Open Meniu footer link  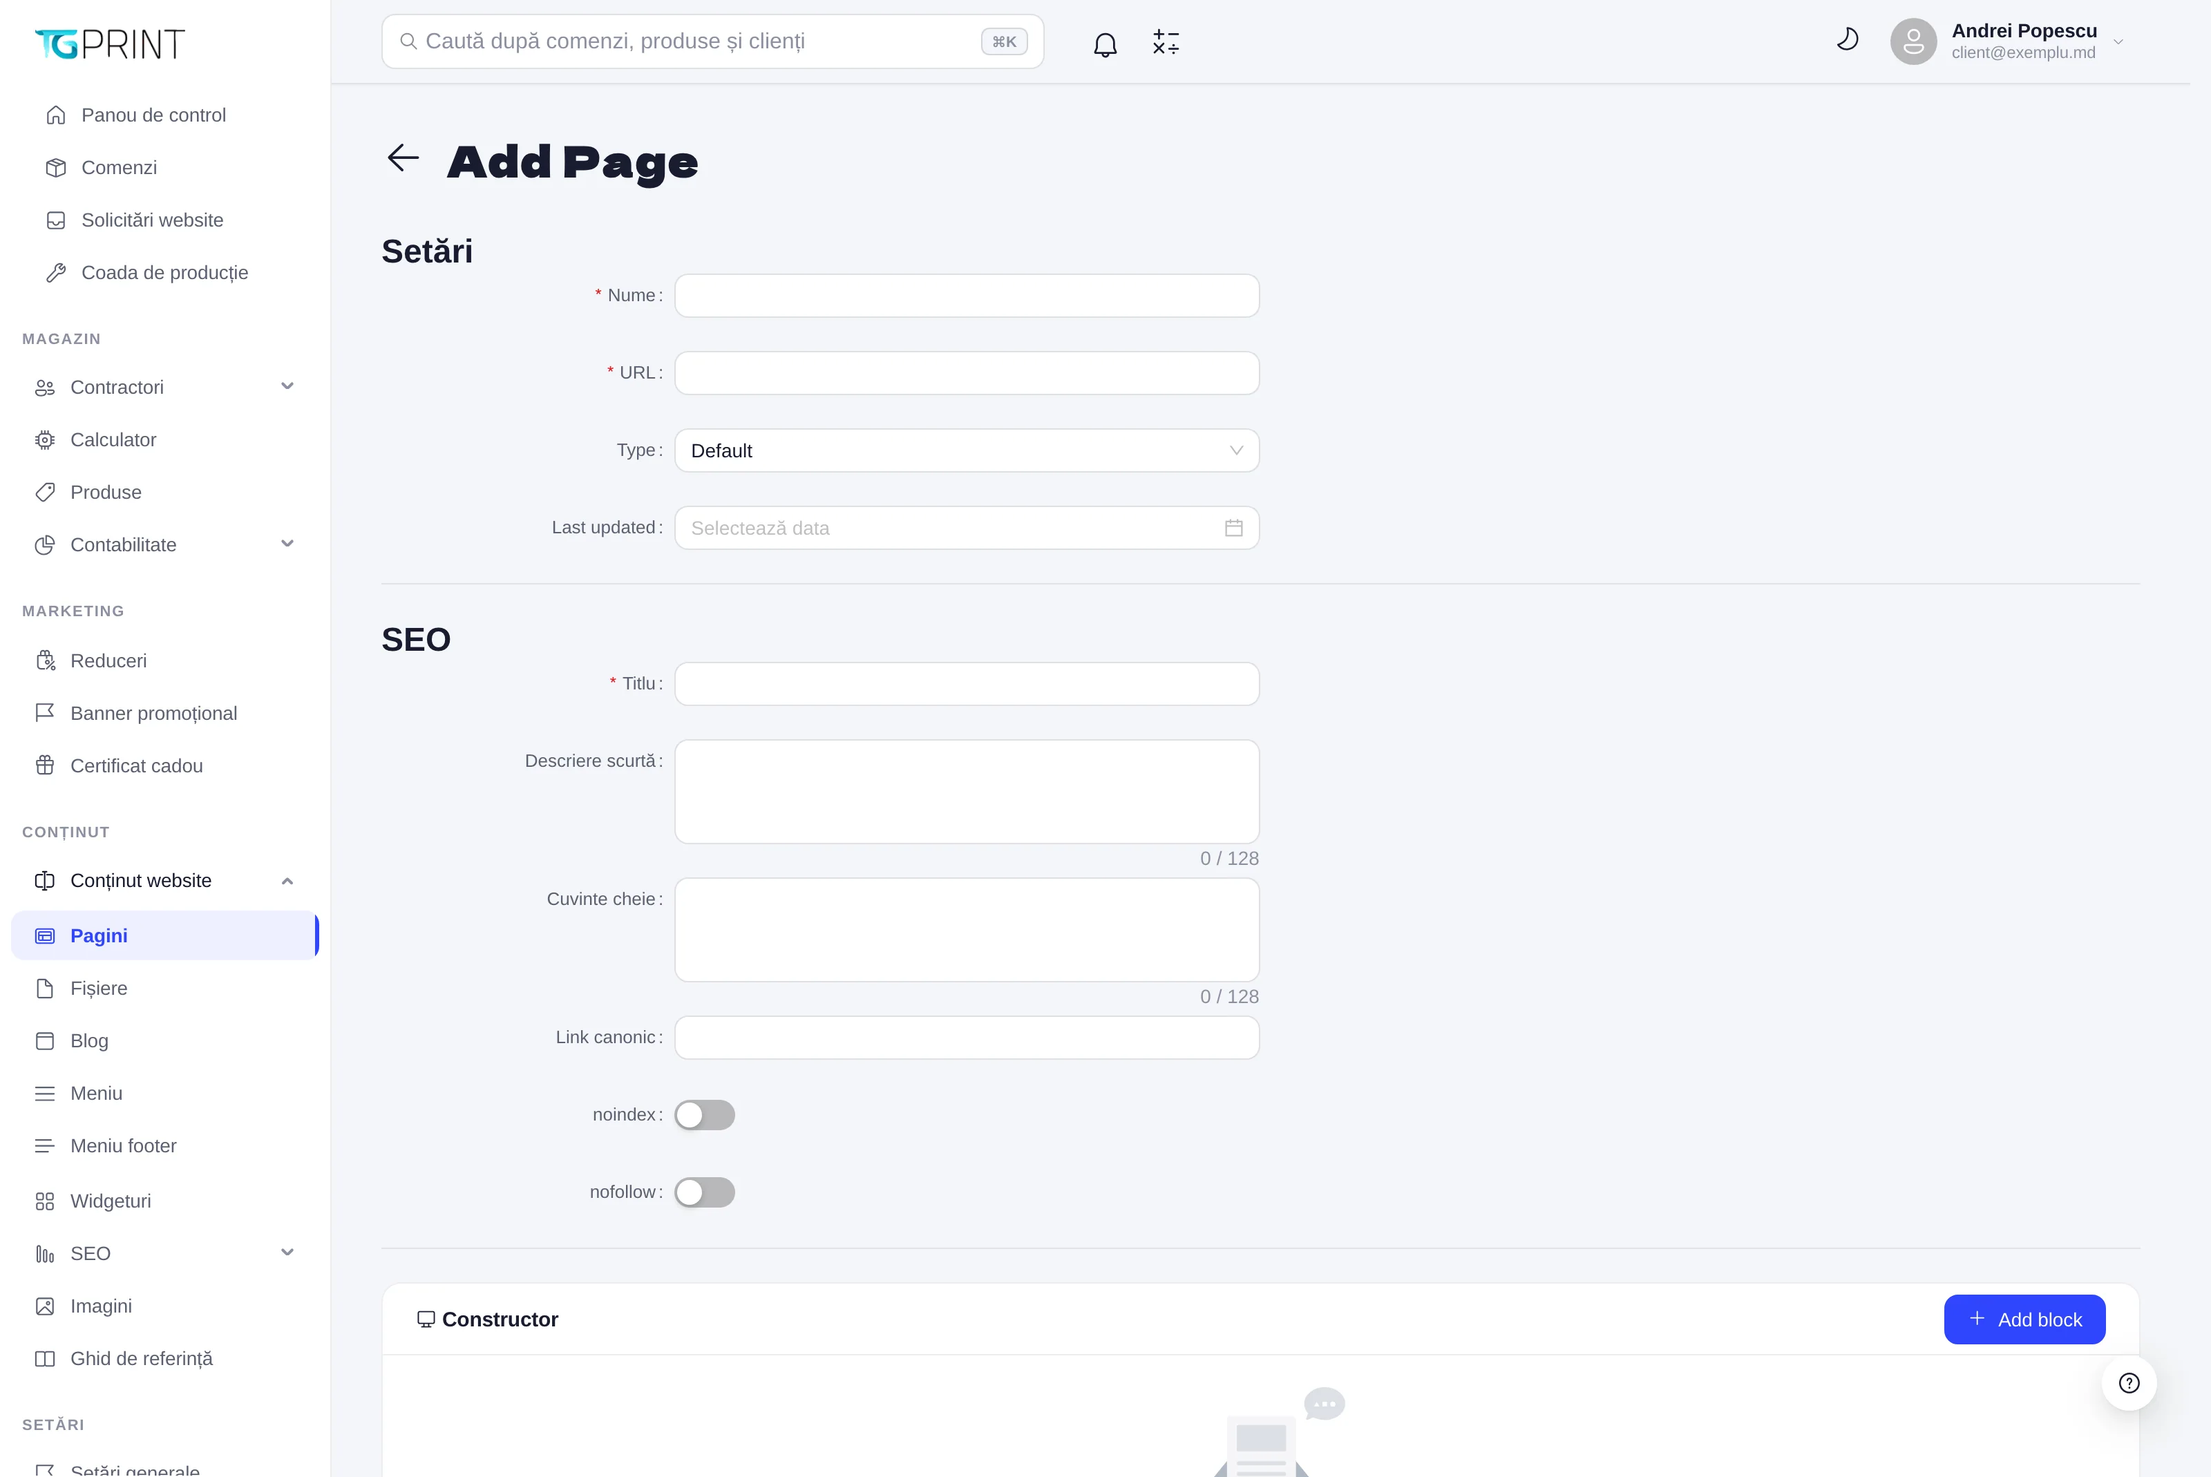pyautogui.click(x=165, y=1146)
